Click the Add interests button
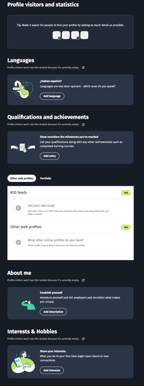144x386 pixels. (x=52, y=370)
